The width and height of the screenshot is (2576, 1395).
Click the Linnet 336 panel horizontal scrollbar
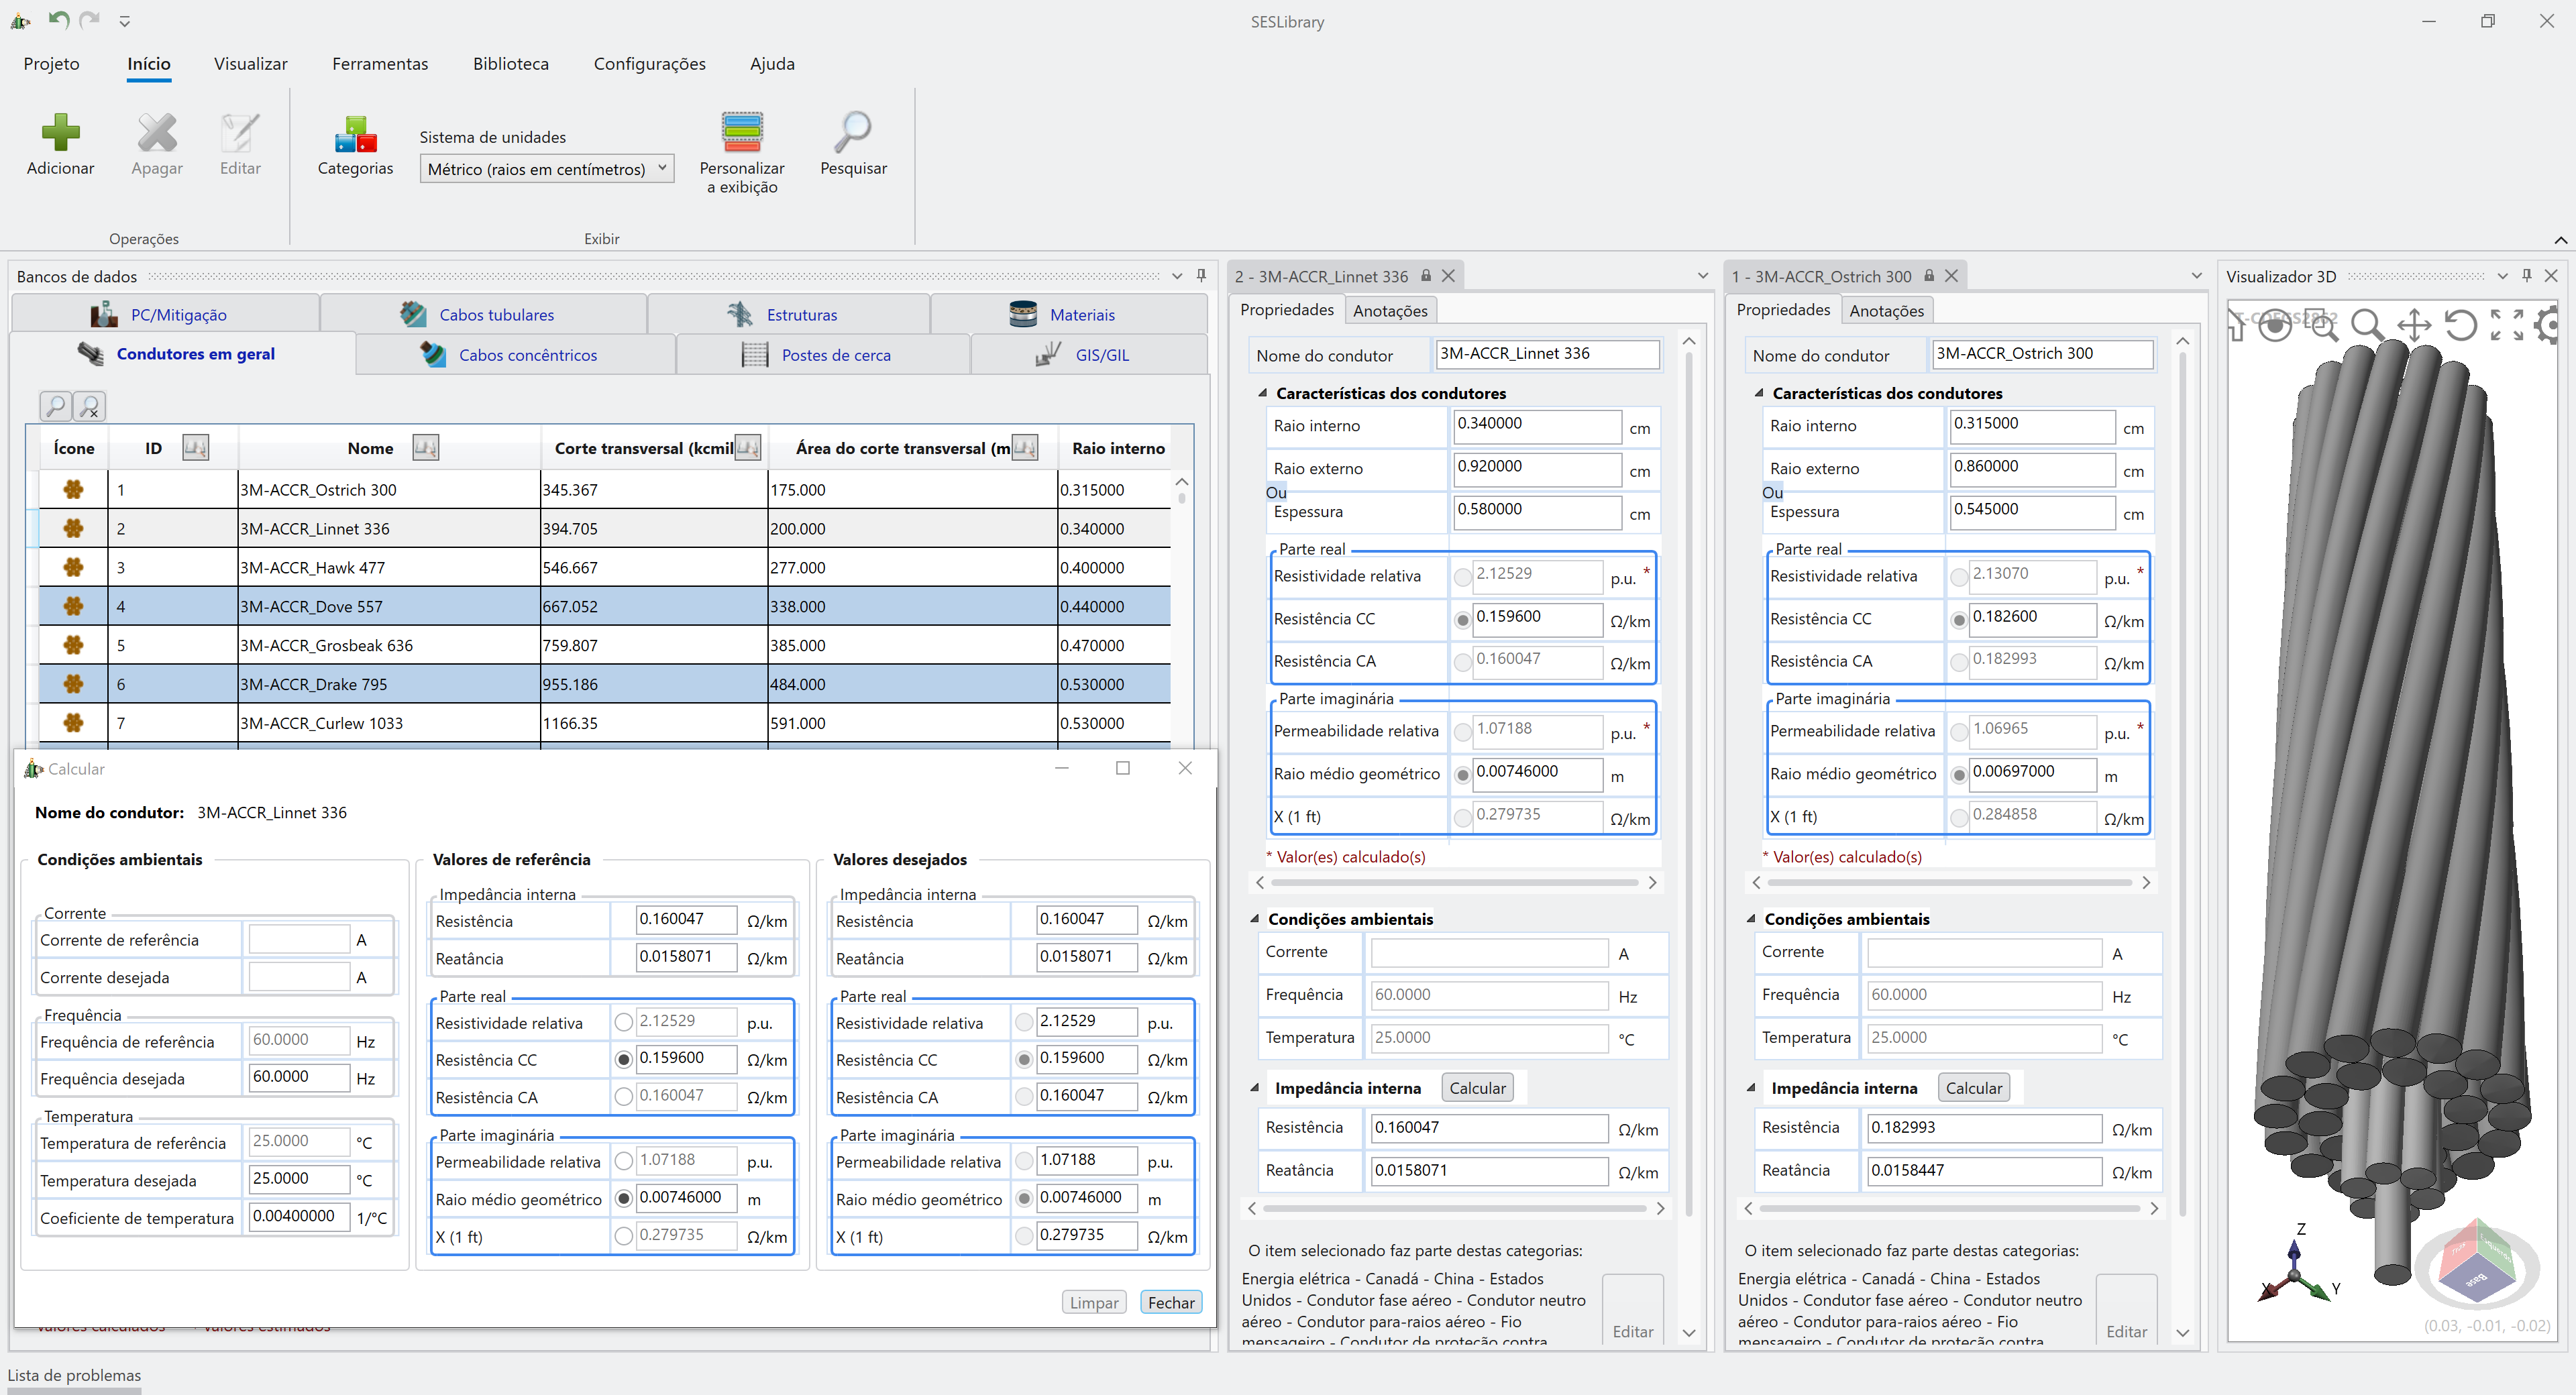[1454, 882]
